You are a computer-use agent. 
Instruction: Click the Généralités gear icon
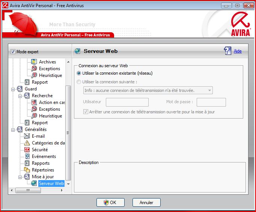(20, 129)
